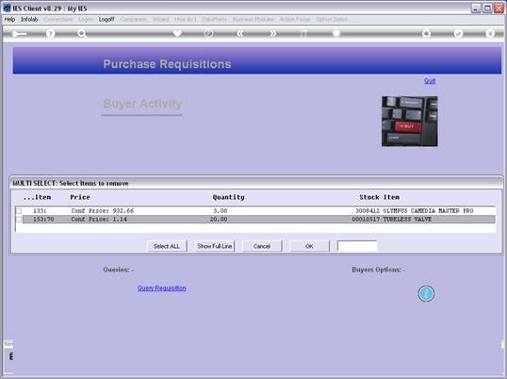Click the checkmark icon in the toolbar

[x=458, y=33]
